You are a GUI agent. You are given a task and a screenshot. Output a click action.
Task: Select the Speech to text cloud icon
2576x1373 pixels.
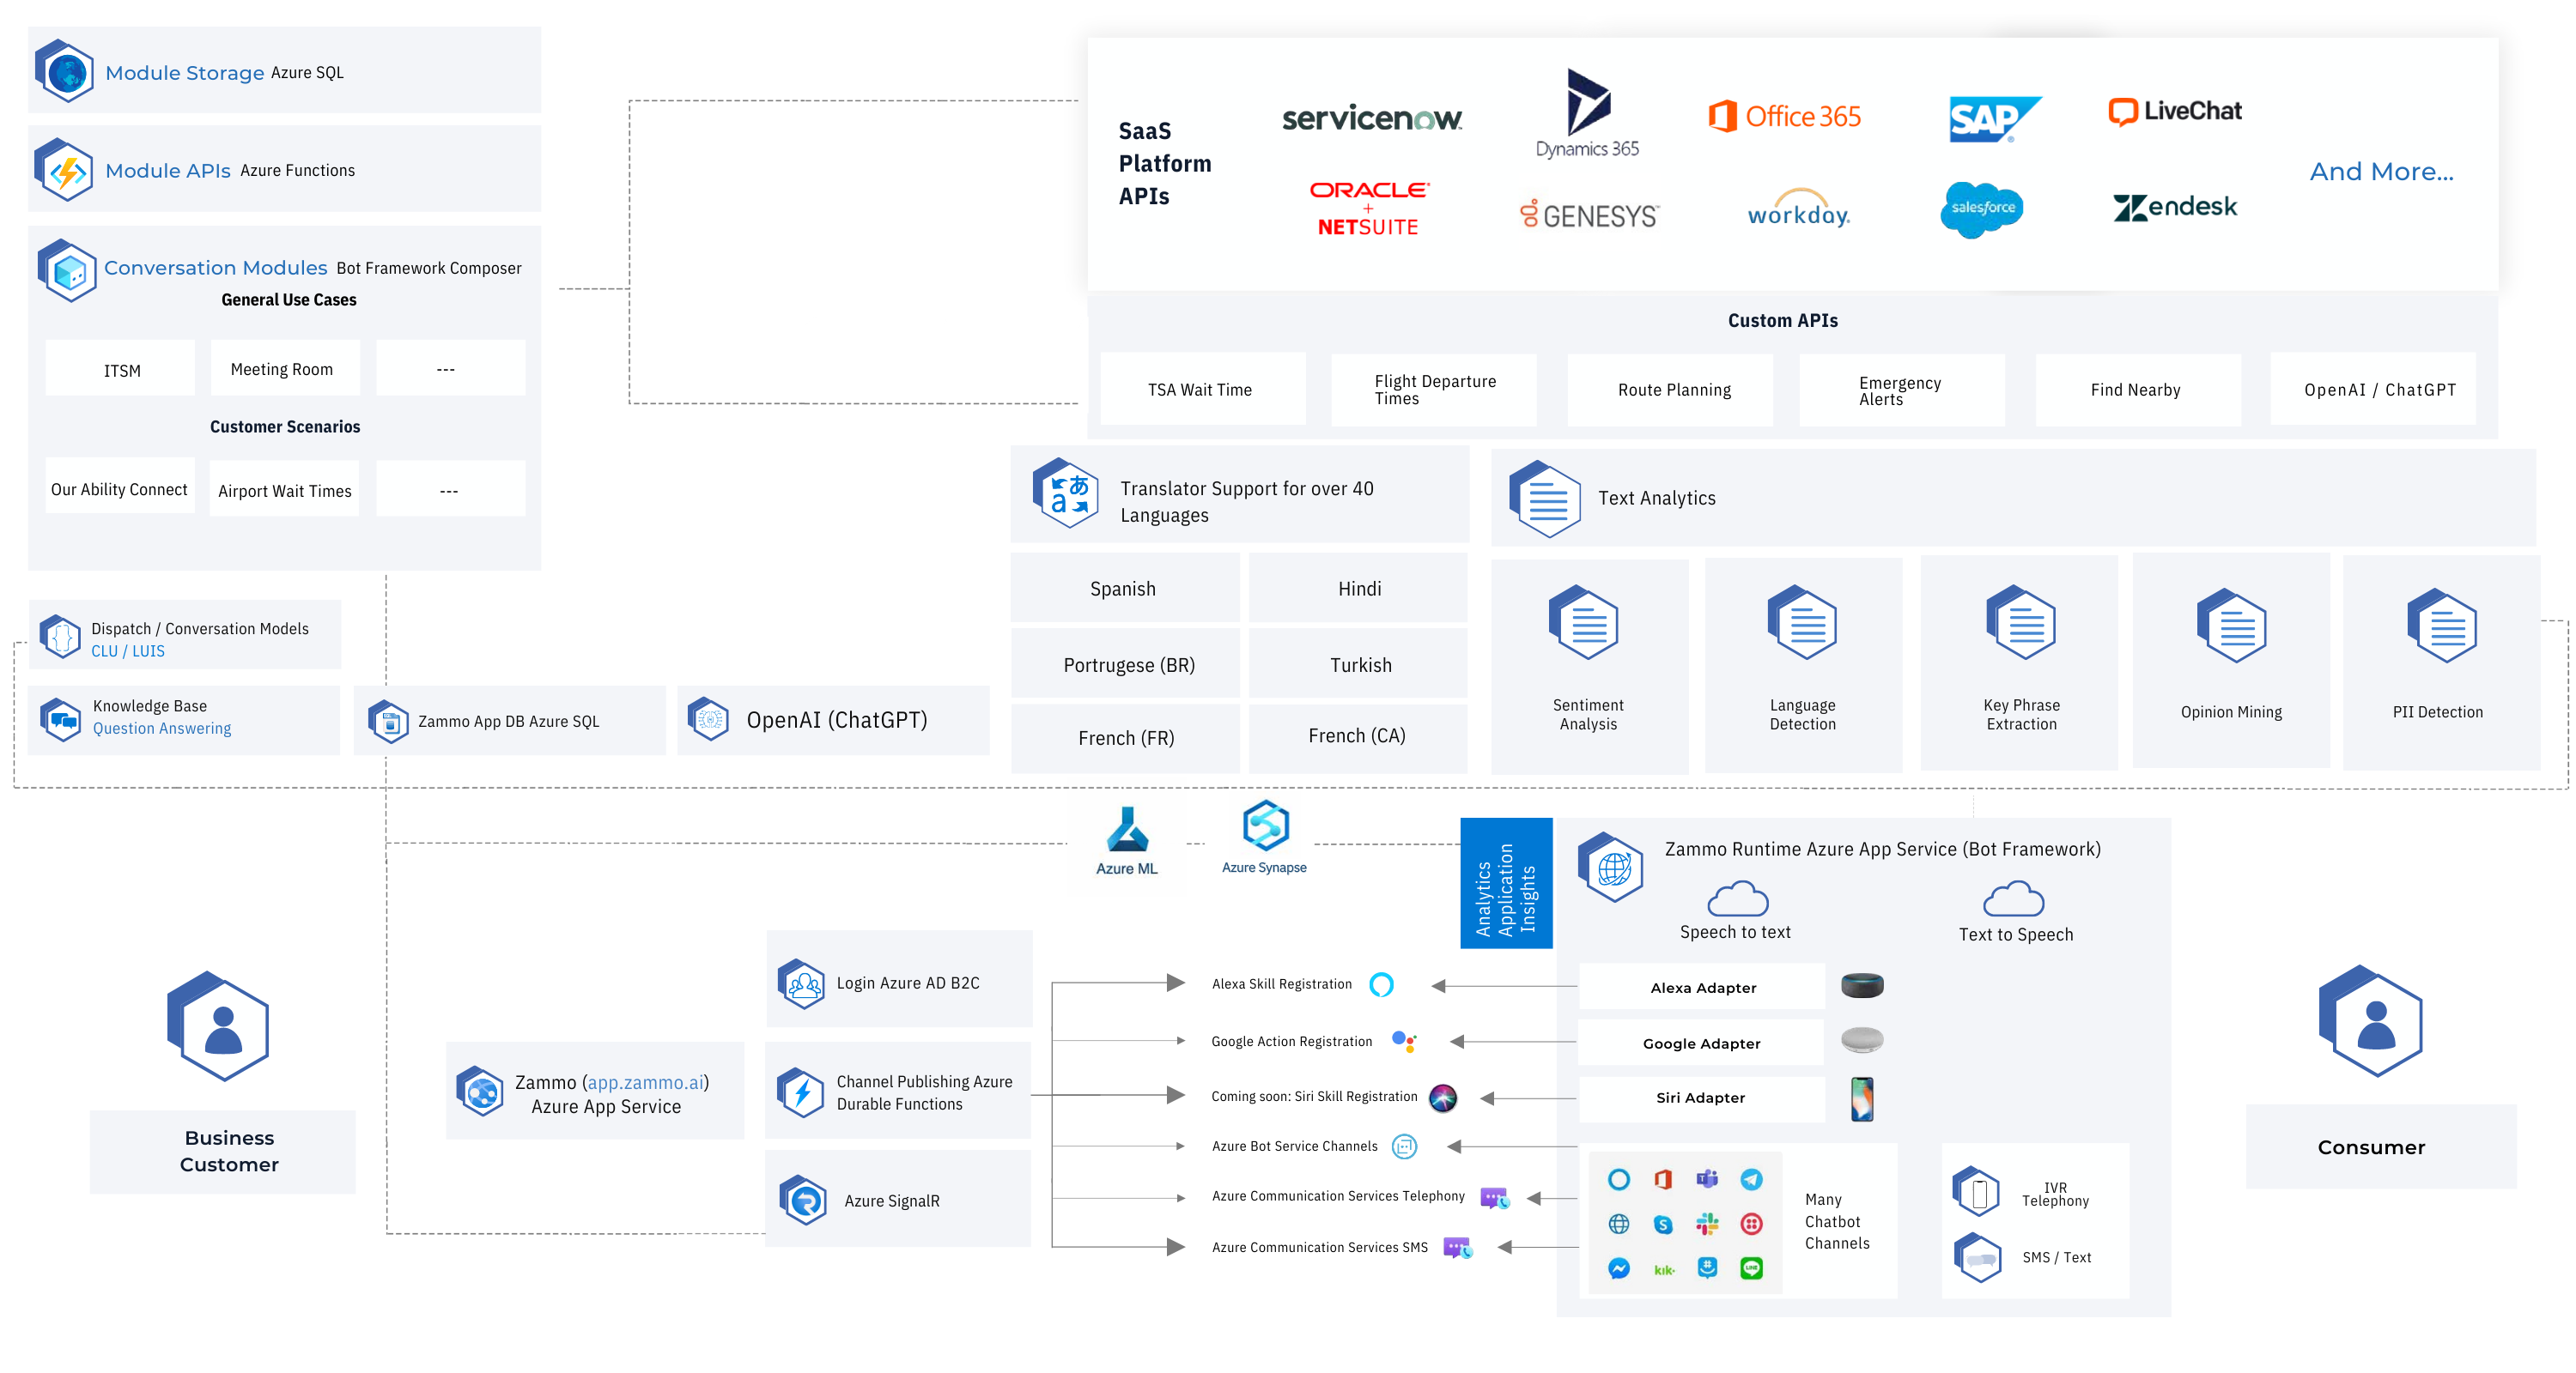(1737, 898)
